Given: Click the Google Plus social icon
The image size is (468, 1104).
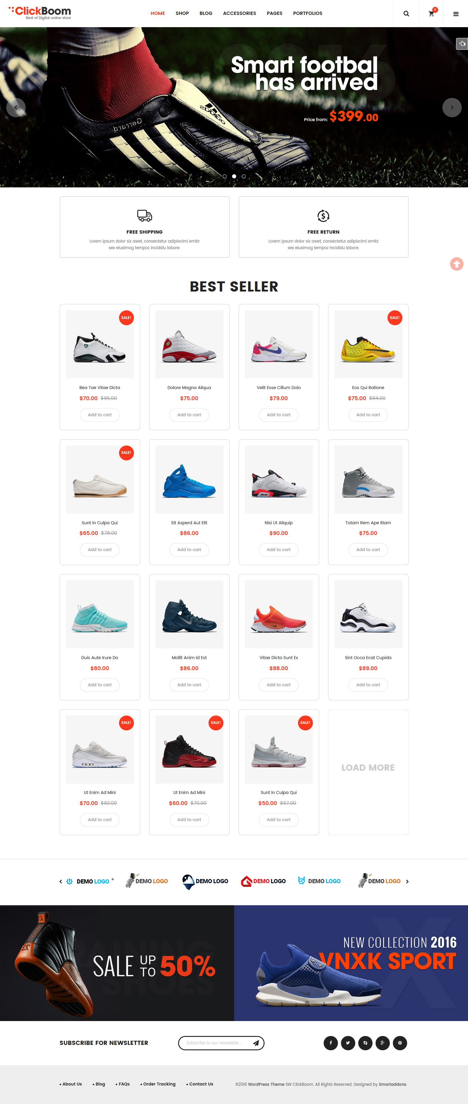Looking at the screenshot, I should [x=382, y=1043].
